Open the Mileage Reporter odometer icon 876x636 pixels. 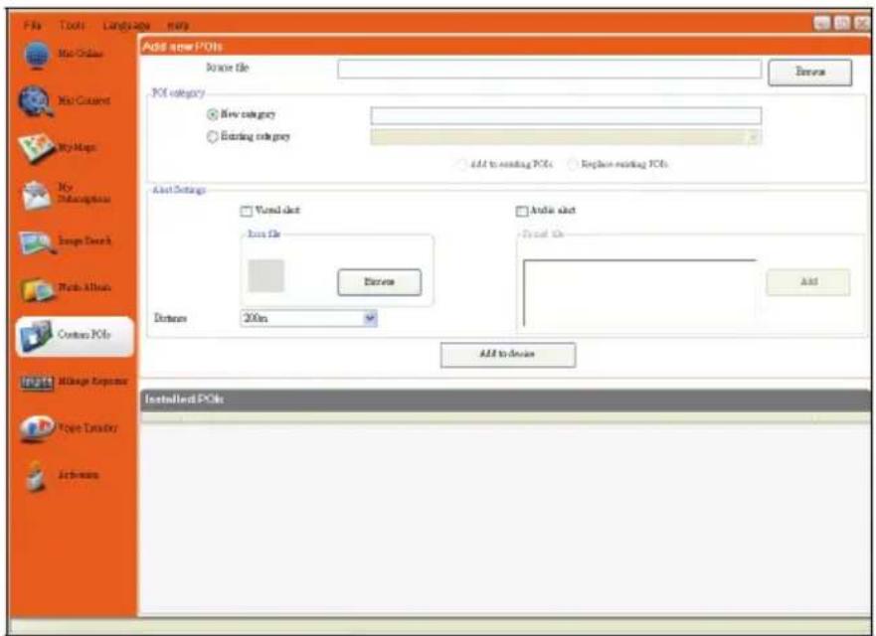[x=37, y=382]
